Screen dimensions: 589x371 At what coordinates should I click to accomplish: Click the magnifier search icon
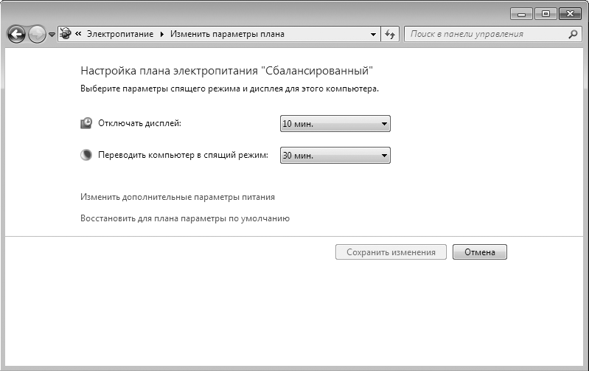573,34
